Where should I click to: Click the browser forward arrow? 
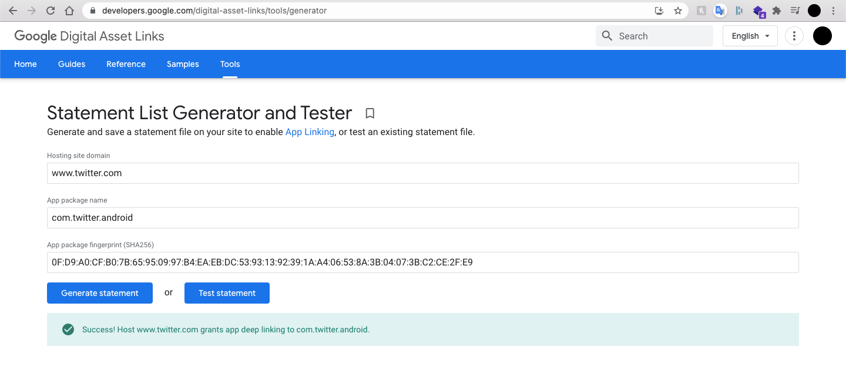[x=32, y=11]
